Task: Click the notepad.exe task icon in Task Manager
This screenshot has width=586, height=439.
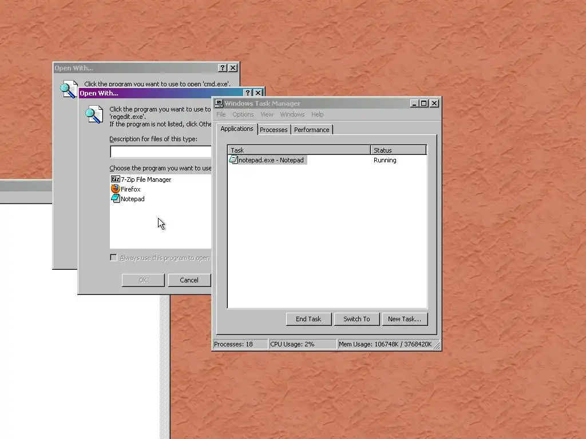Action: (233, 160)
